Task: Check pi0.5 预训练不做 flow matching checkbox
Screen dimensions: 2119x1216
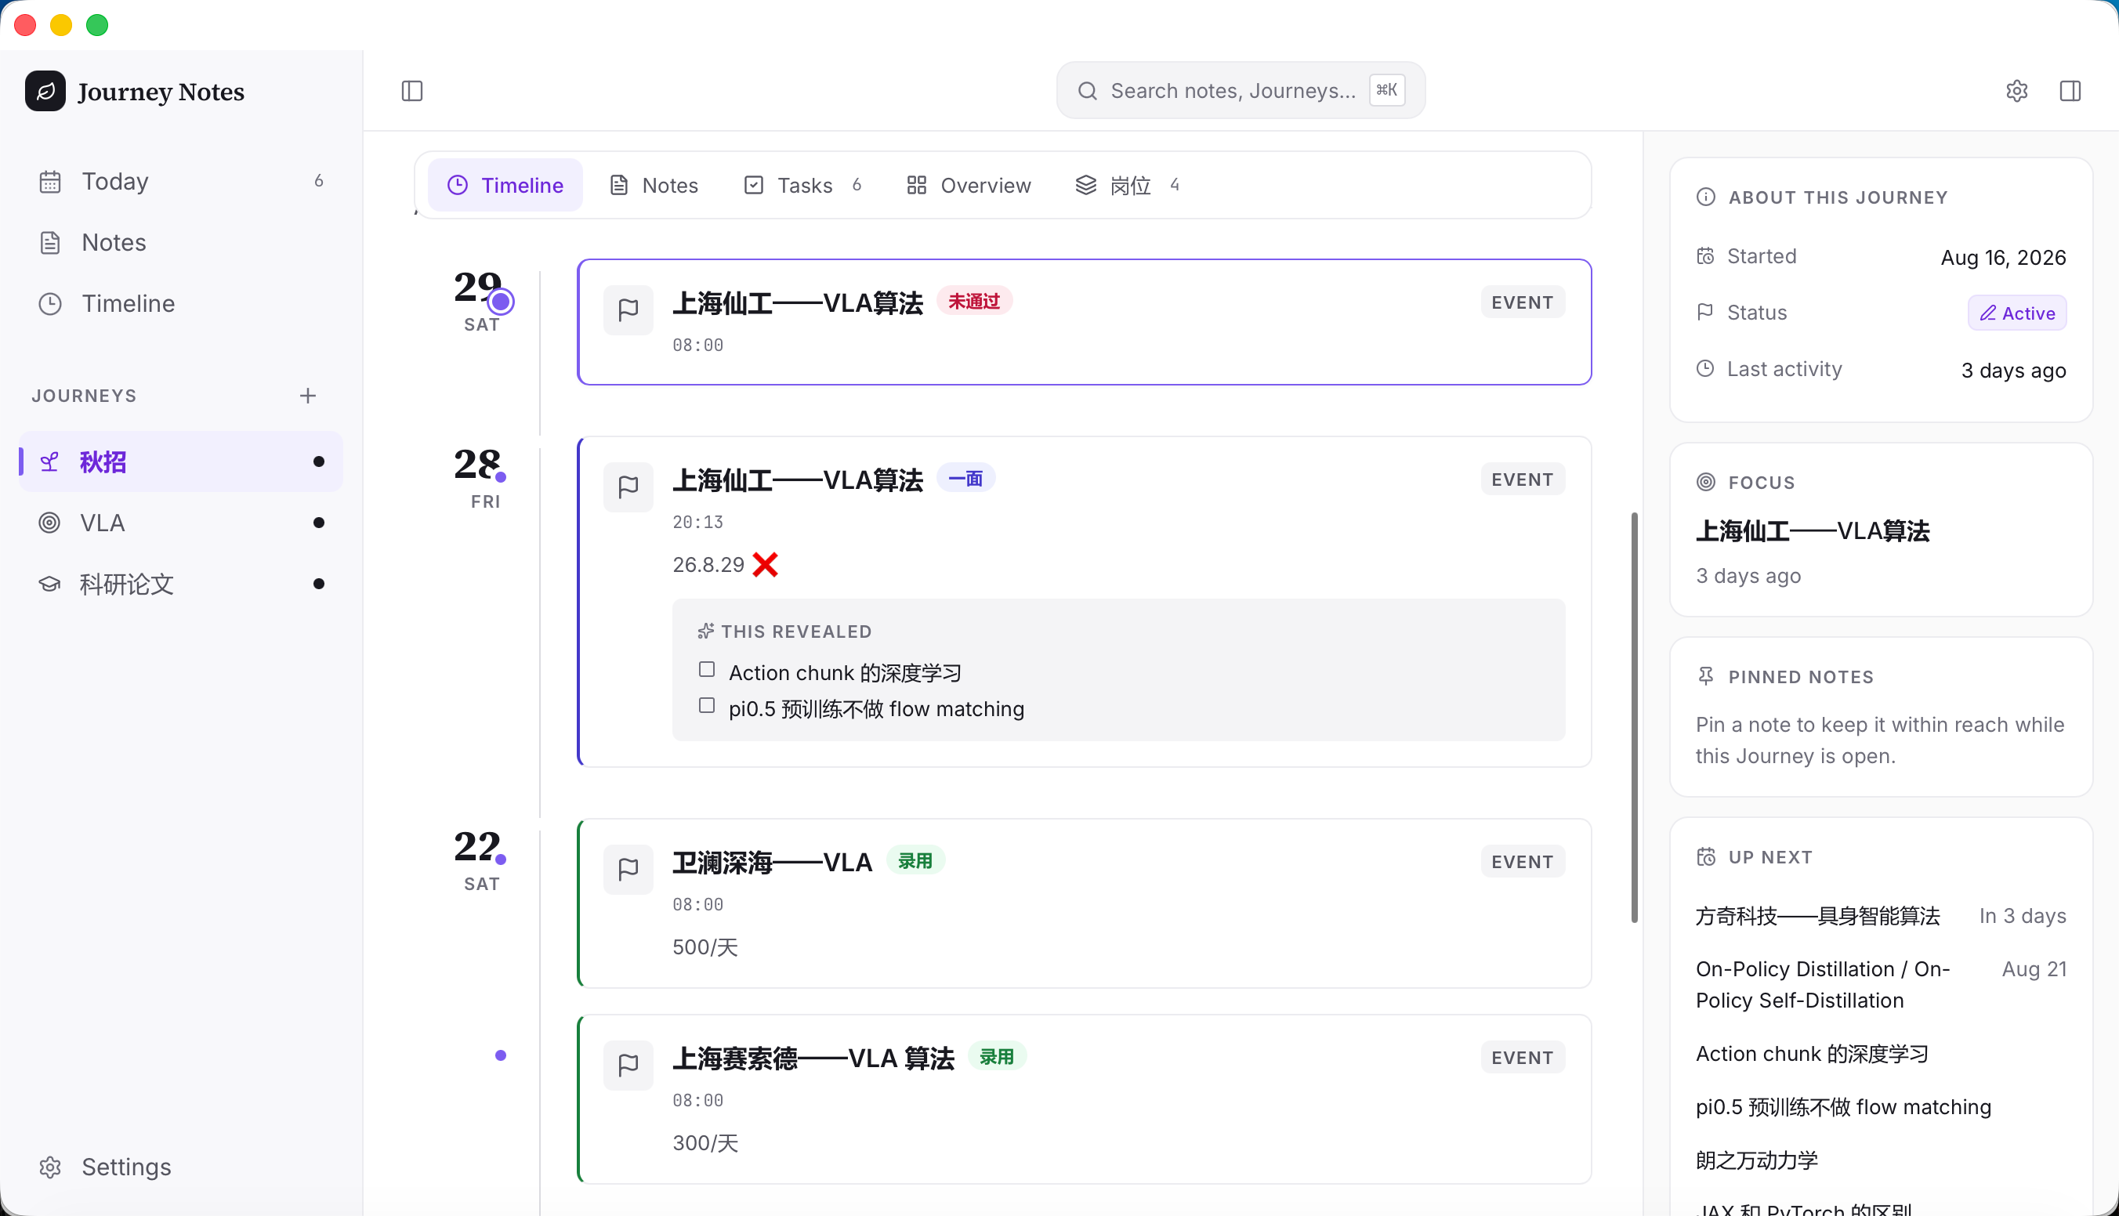Action: [x=707, y=706]
